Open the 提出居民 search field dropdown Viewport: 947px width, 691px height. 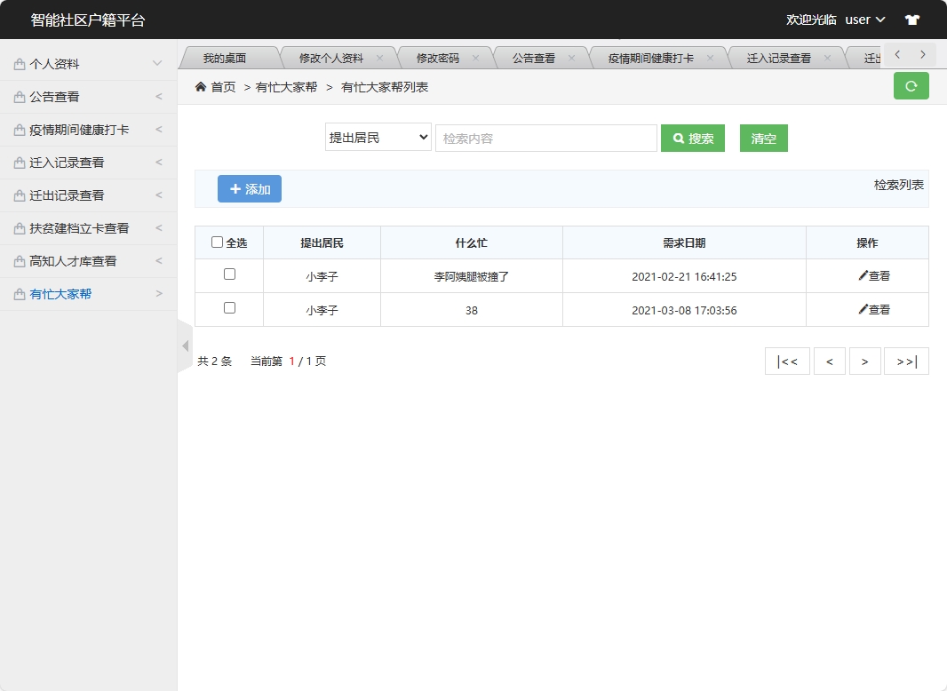click(378, 138)
